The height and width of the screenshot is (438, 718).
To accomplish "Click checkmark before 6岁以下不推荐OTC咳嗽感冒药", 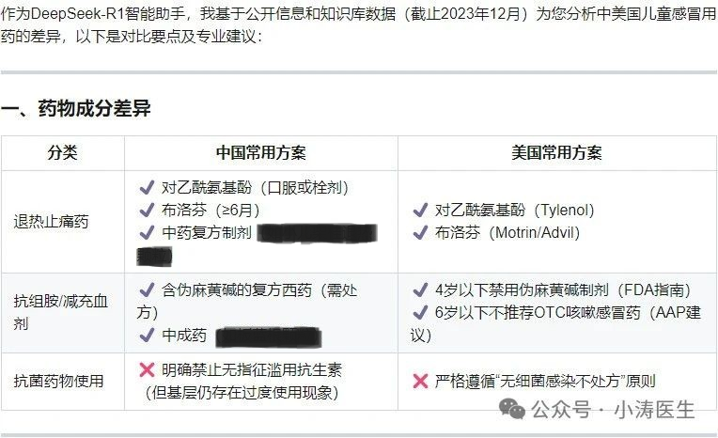I will (420, 312).
